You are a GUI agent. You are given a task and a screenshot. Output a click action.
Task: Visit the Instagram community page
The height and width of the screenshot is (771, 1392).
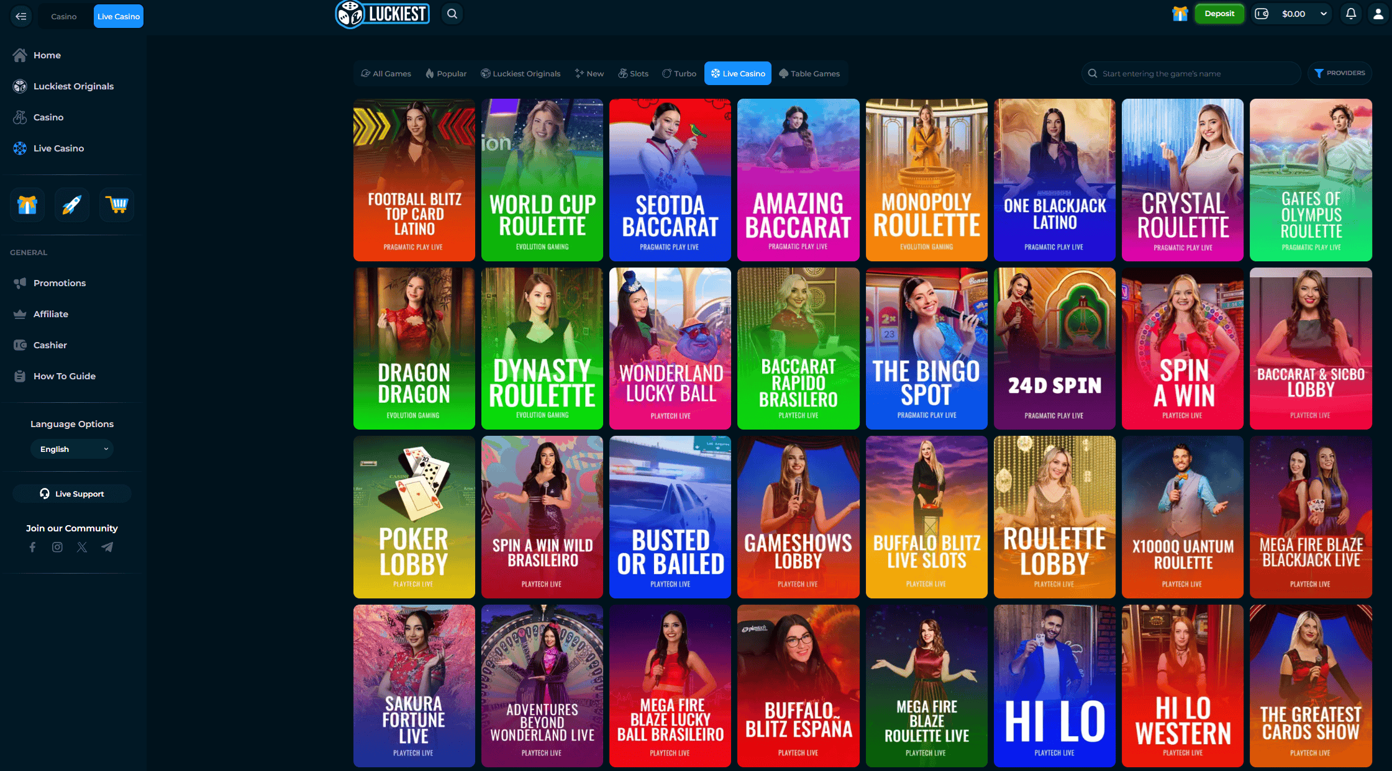tap(57, 547)
